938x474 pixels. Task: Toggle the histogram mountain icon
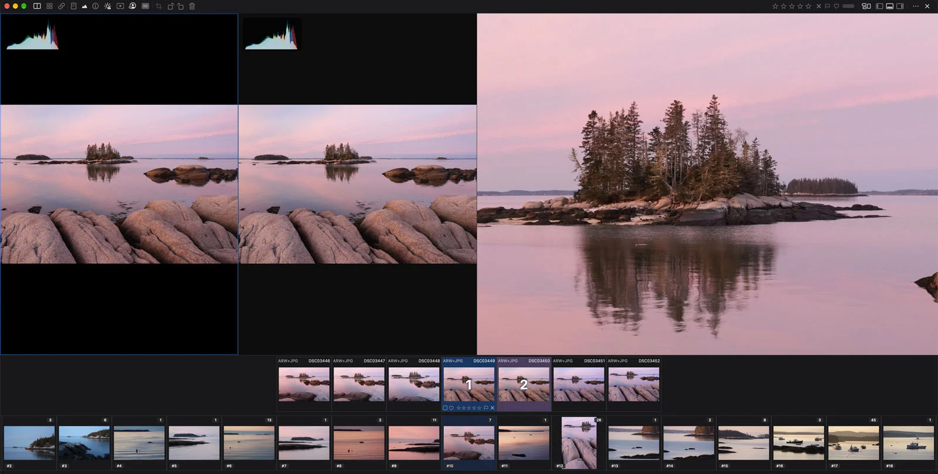point(84,6)
